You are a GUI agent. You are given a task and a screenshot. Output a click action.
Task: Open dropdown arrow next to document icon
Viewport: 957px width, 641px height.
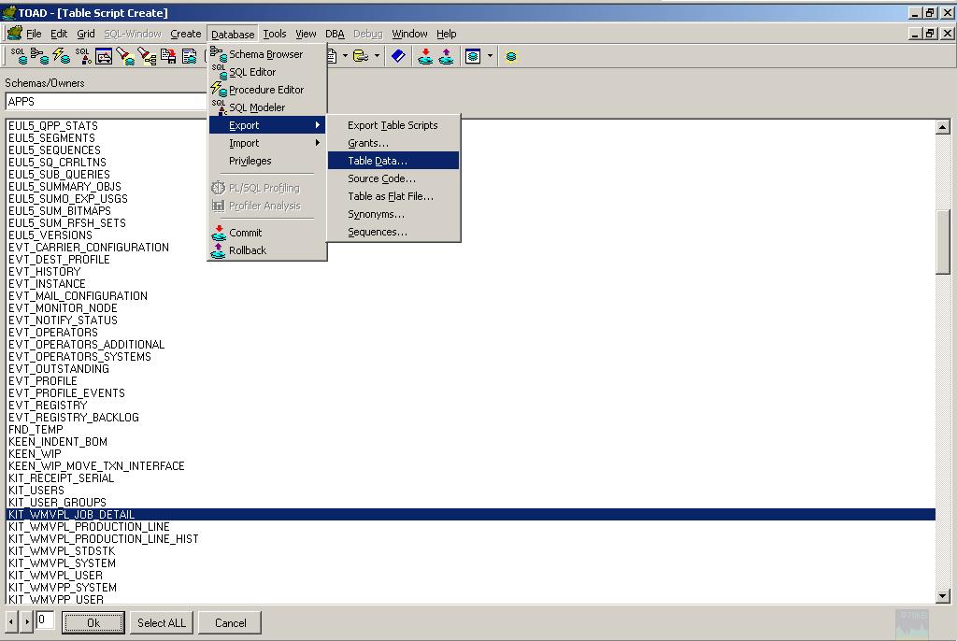click(346, 56)
